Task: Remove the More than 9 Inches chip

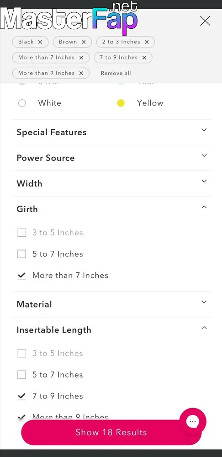Action: point(81,74)
